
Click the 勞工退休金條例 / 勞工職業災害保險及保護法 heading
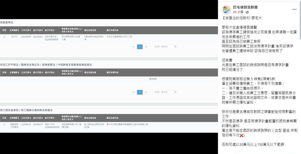(x=26, y=110)
